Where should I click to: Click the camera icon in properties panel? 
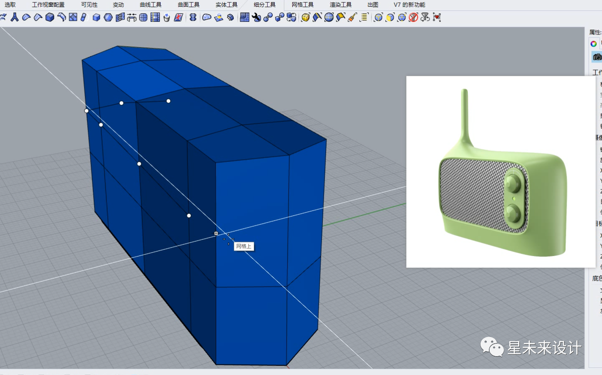tap(597, 57)
